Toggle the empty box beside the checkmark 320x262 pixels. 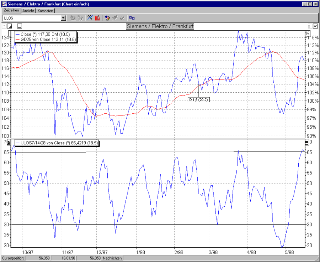tap(310, 26)
